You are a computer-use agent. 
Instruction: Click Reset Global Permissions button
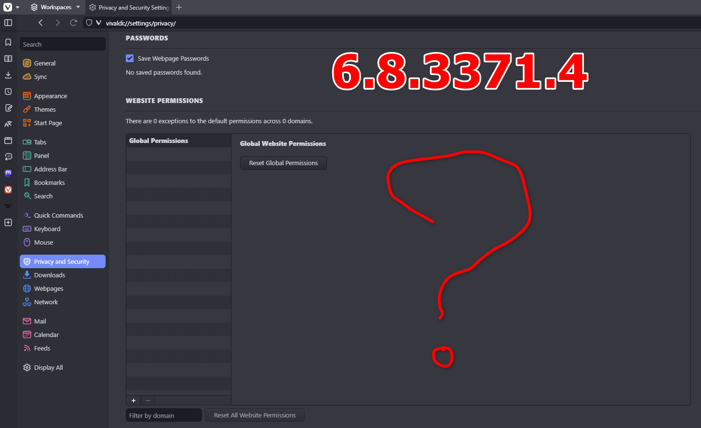pos(283,163)
